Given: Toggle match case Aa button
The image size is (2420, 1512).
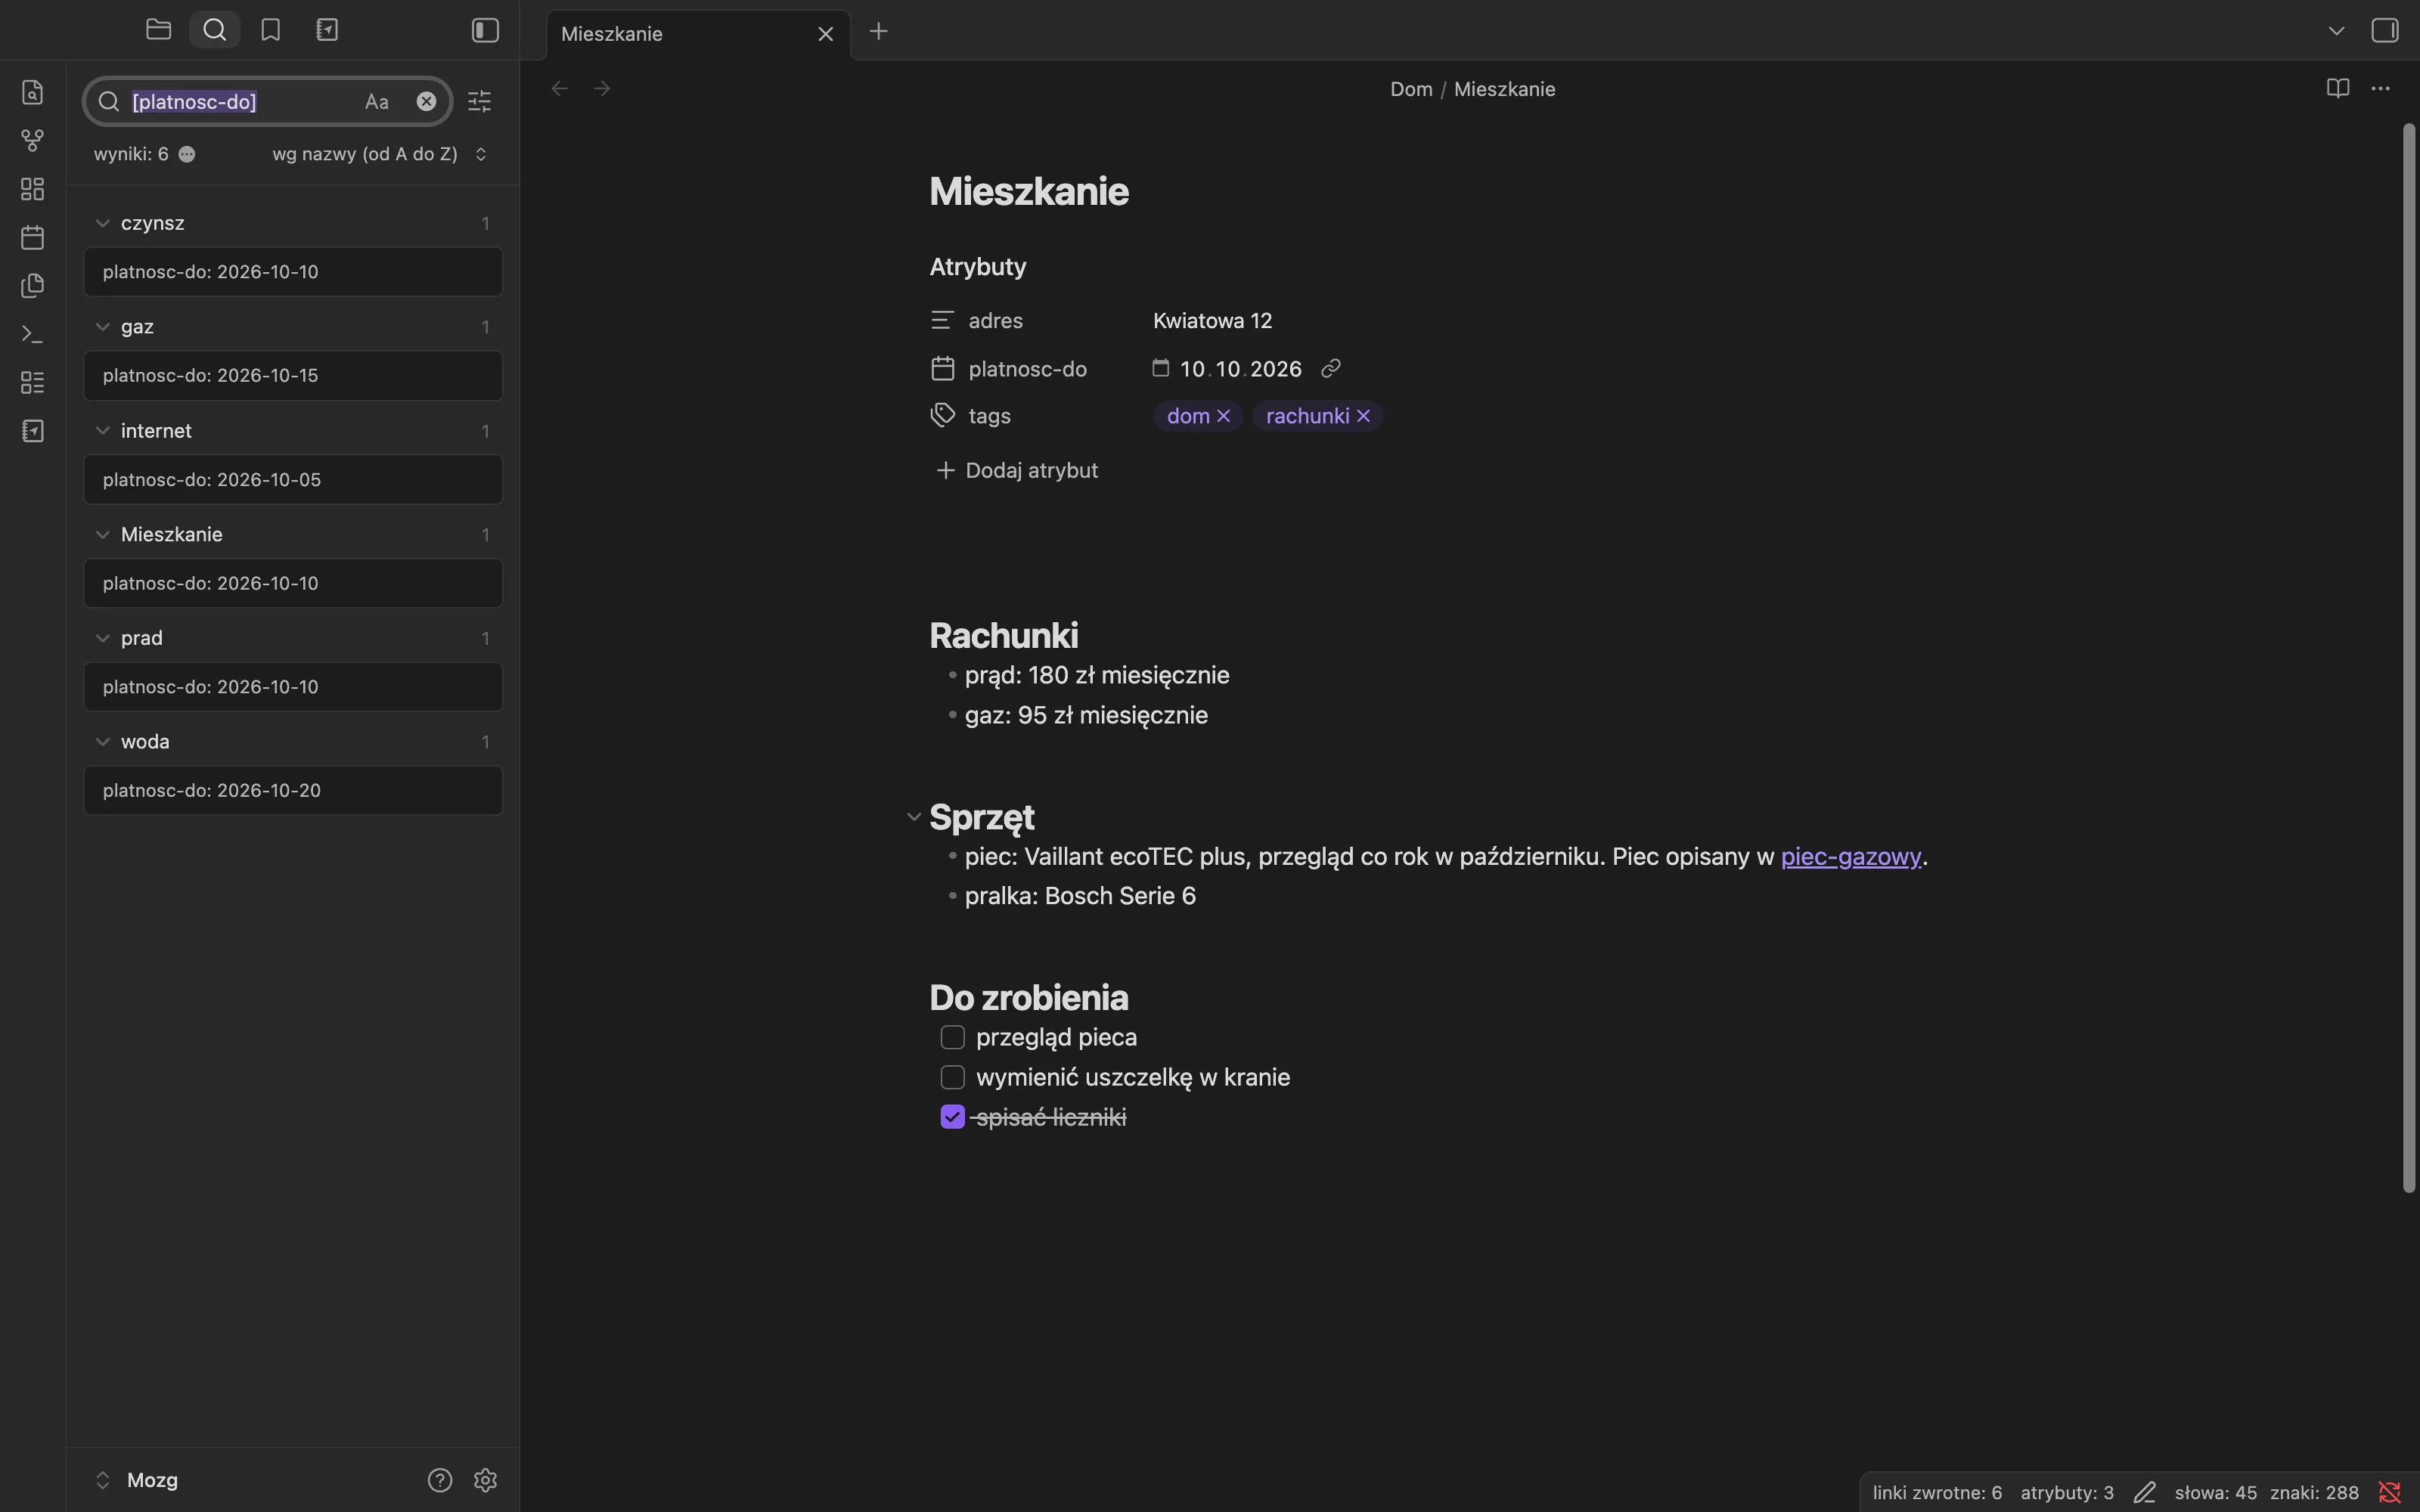Looking at the screenshot, I should click(x=377, y=101).
